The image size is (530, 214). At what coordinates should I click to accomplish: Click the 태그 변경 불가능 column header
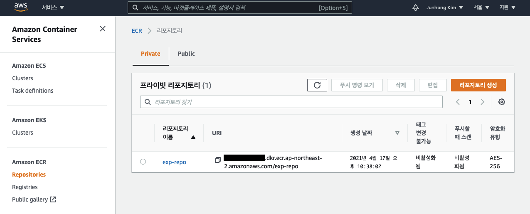424,133
